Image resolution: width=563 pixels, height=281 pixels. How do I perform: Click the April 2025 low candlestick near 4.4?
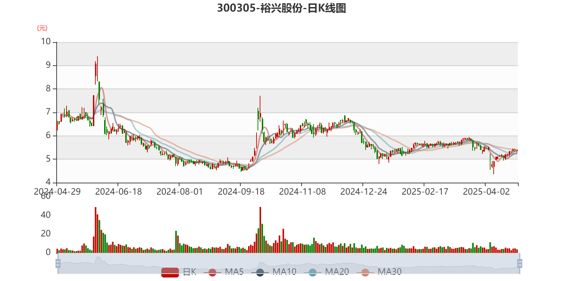click(x=494, y=168)
